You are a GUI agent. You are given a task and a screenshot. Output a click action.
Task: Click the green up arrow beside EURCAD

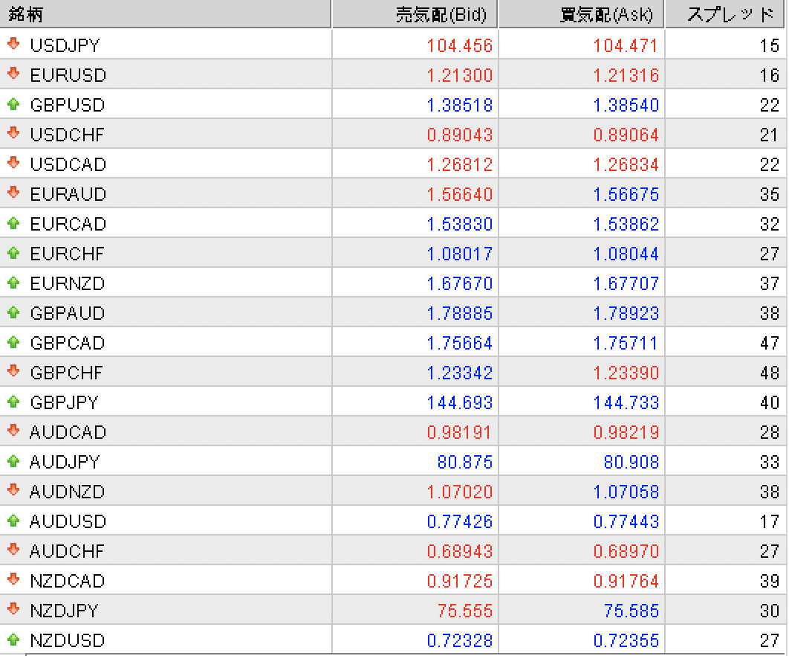[x=13, y=223]
